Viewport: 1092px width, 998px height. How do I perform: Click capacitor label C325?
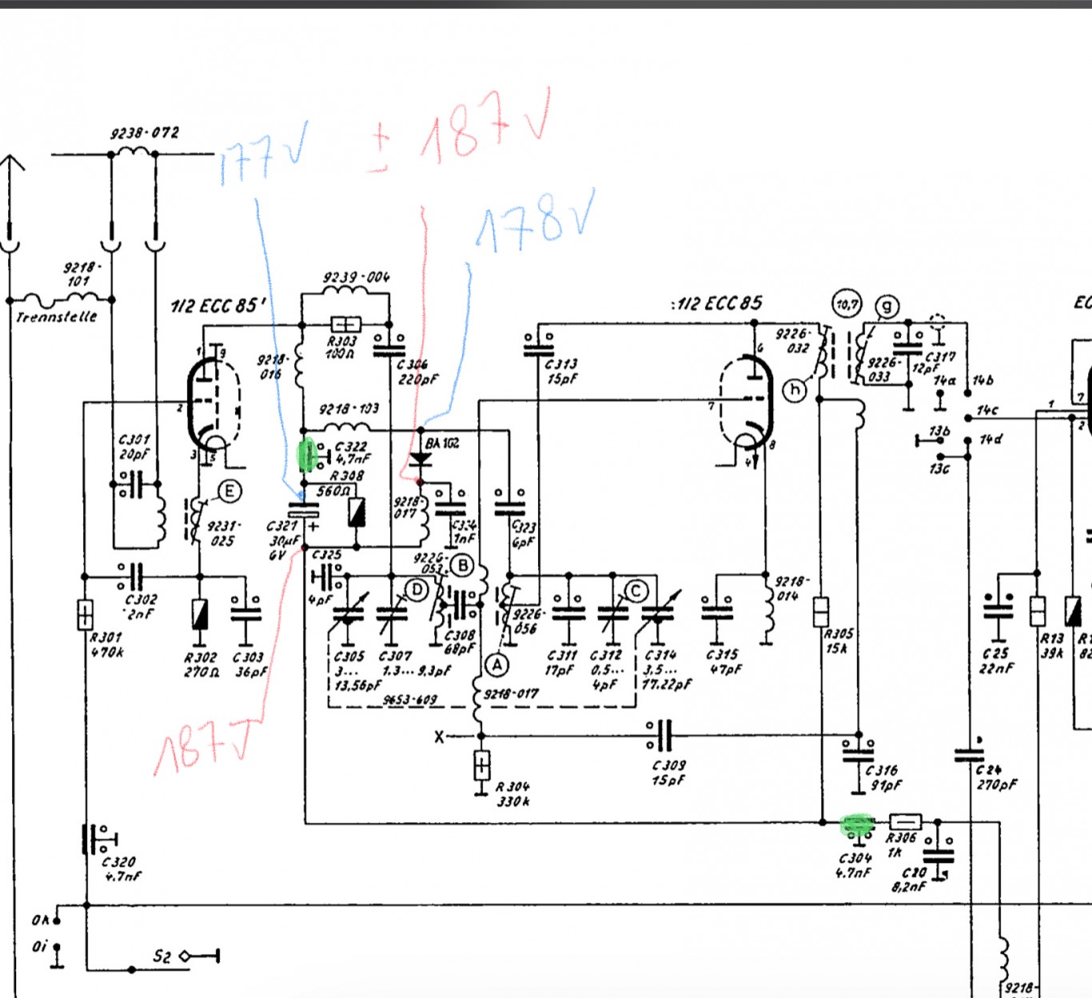(x=326, y=554)
